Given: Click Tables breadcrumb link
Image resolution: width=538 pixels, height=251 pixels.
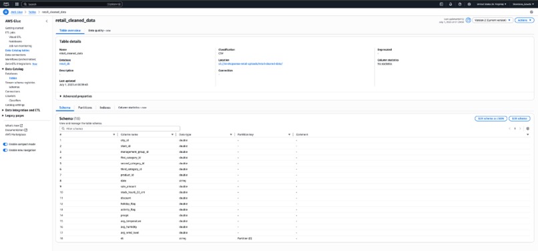Looking at the screenshot, I should point(32,12).
